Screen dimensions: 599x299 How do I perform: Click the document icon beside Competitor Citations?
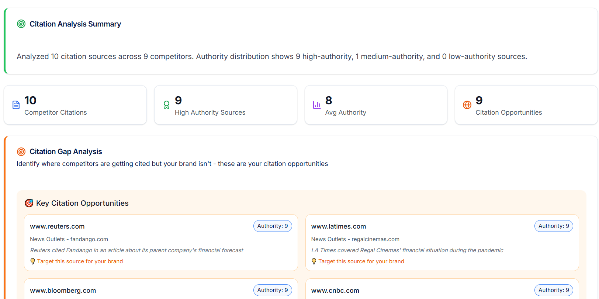16,105
